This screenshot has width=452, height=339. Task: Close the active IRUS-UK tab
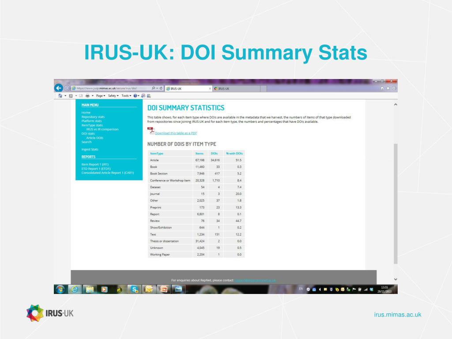(x=210, y=88)
